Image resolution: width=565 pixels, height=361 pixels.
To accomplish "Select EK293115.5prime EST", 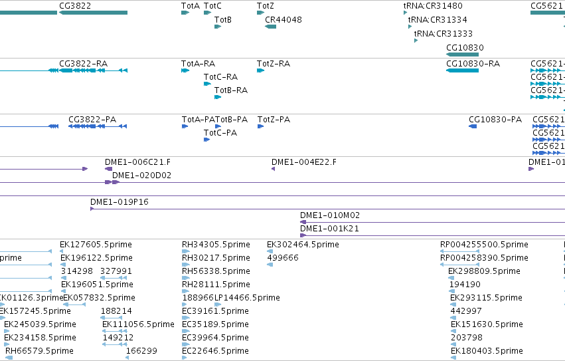I will (453, 304).
